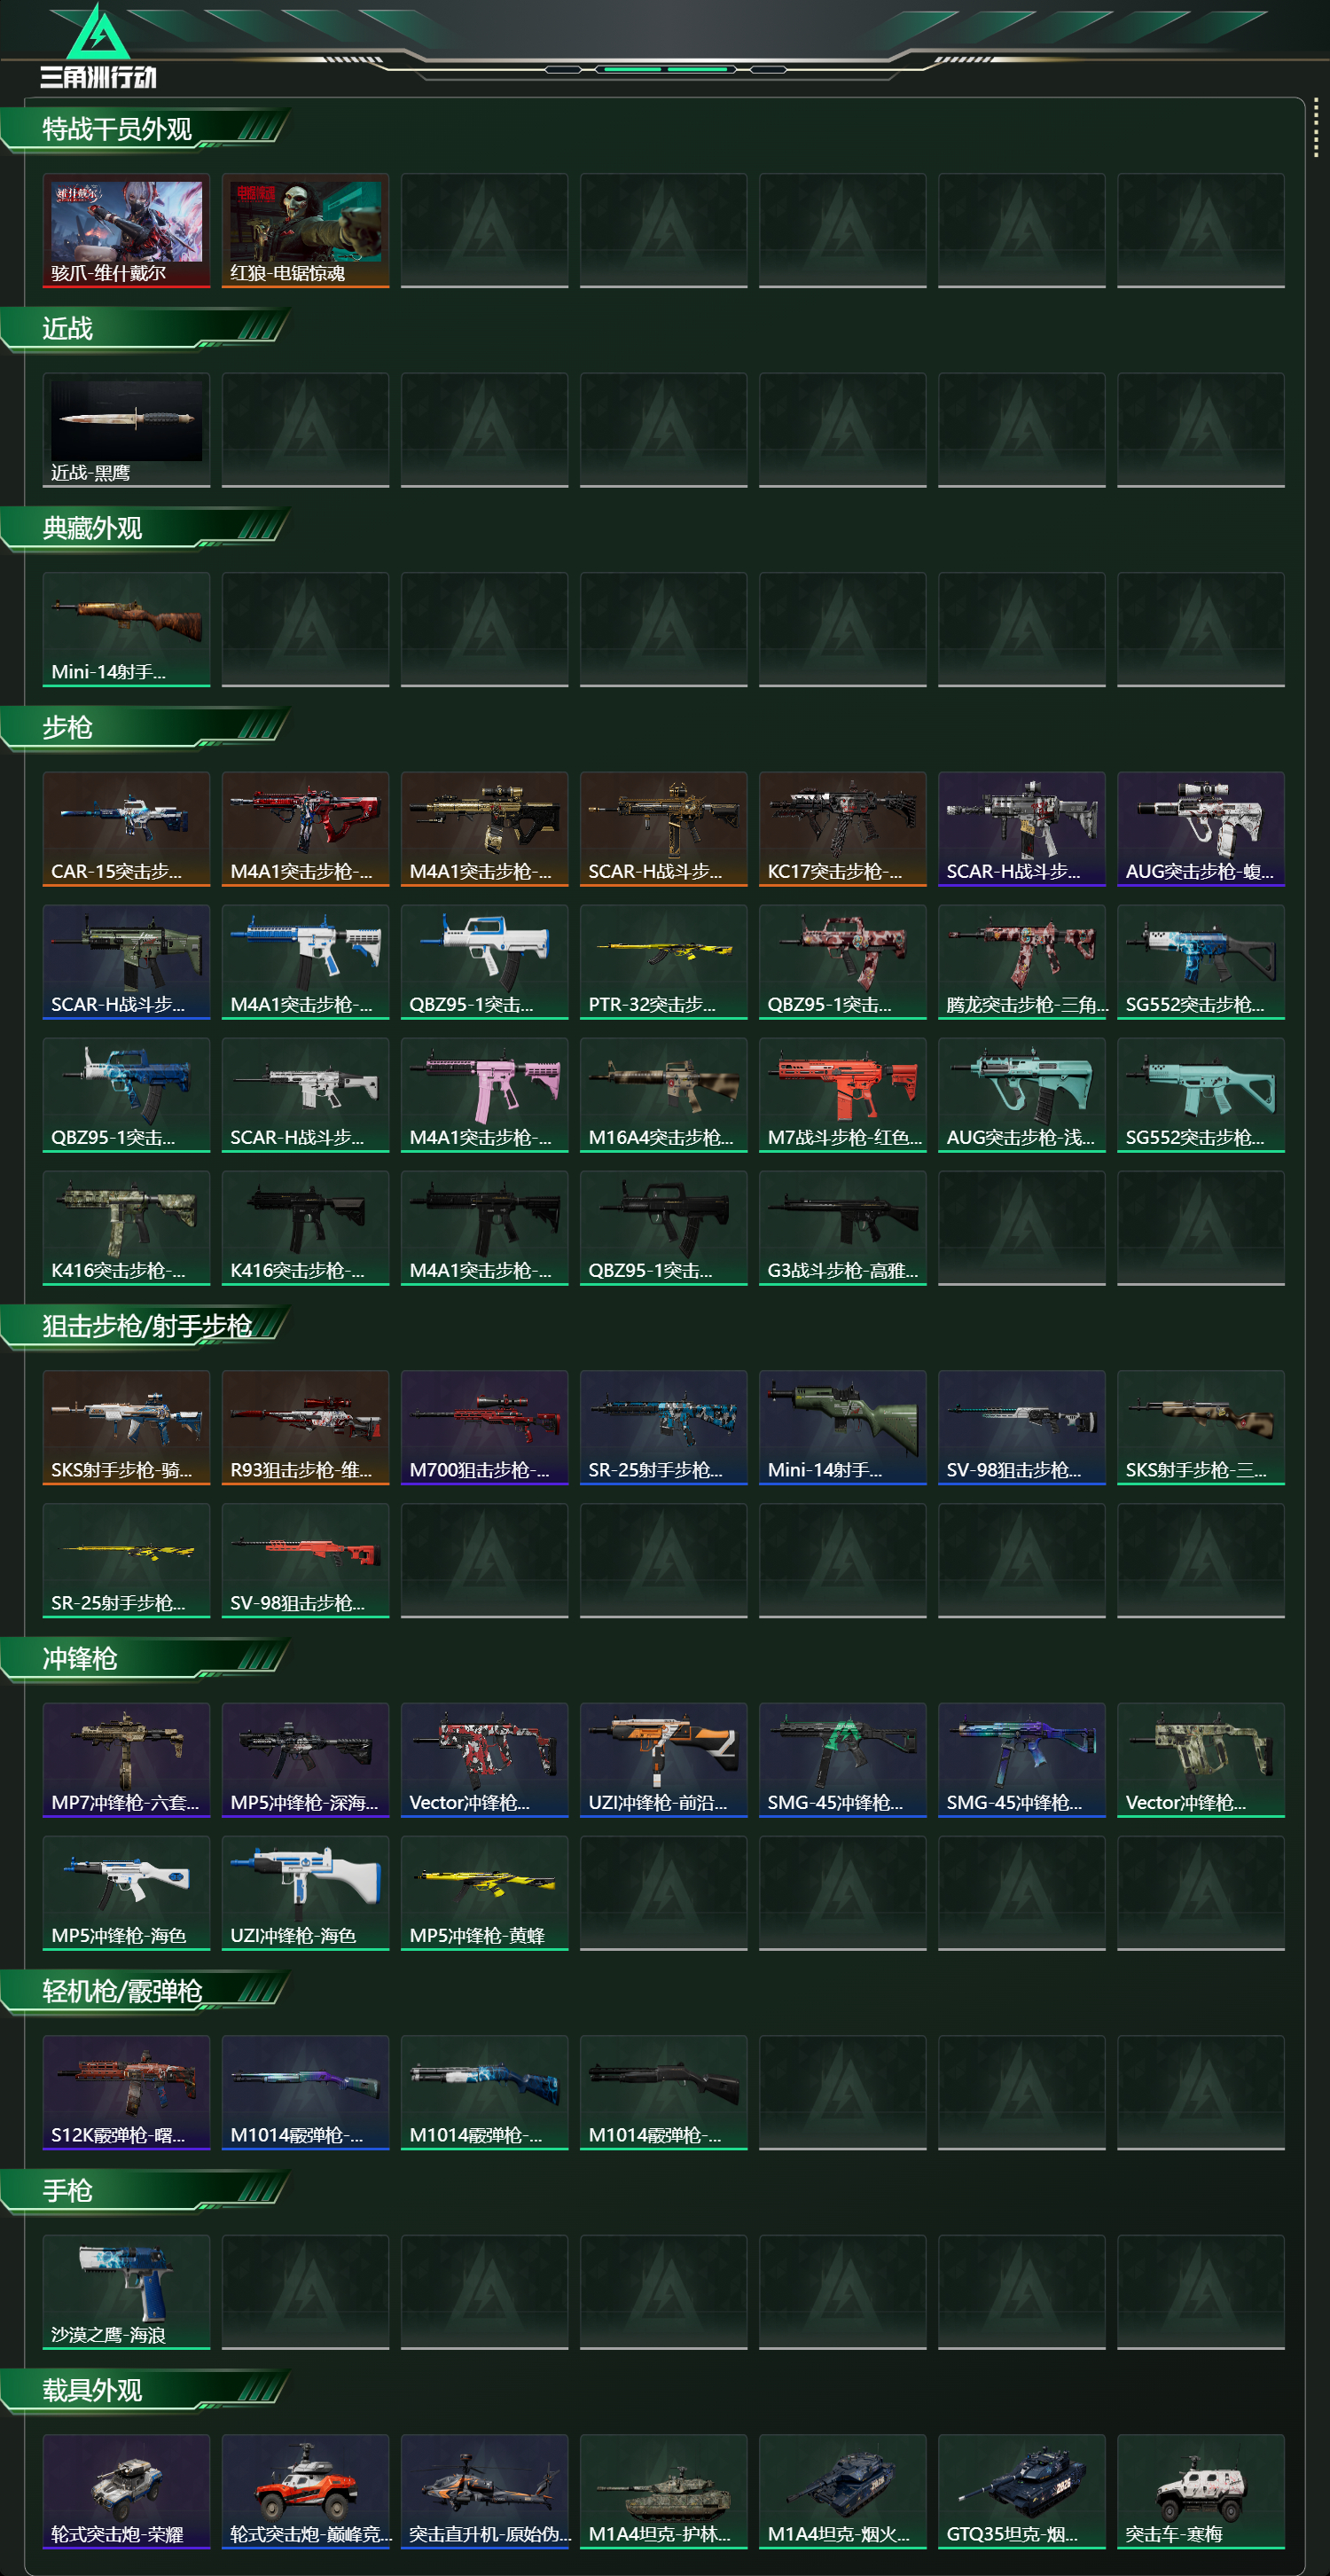Select the 红狼-电锯惊魂 operator skin
Screen dimensions: 1330x2576
pos(305,231)
